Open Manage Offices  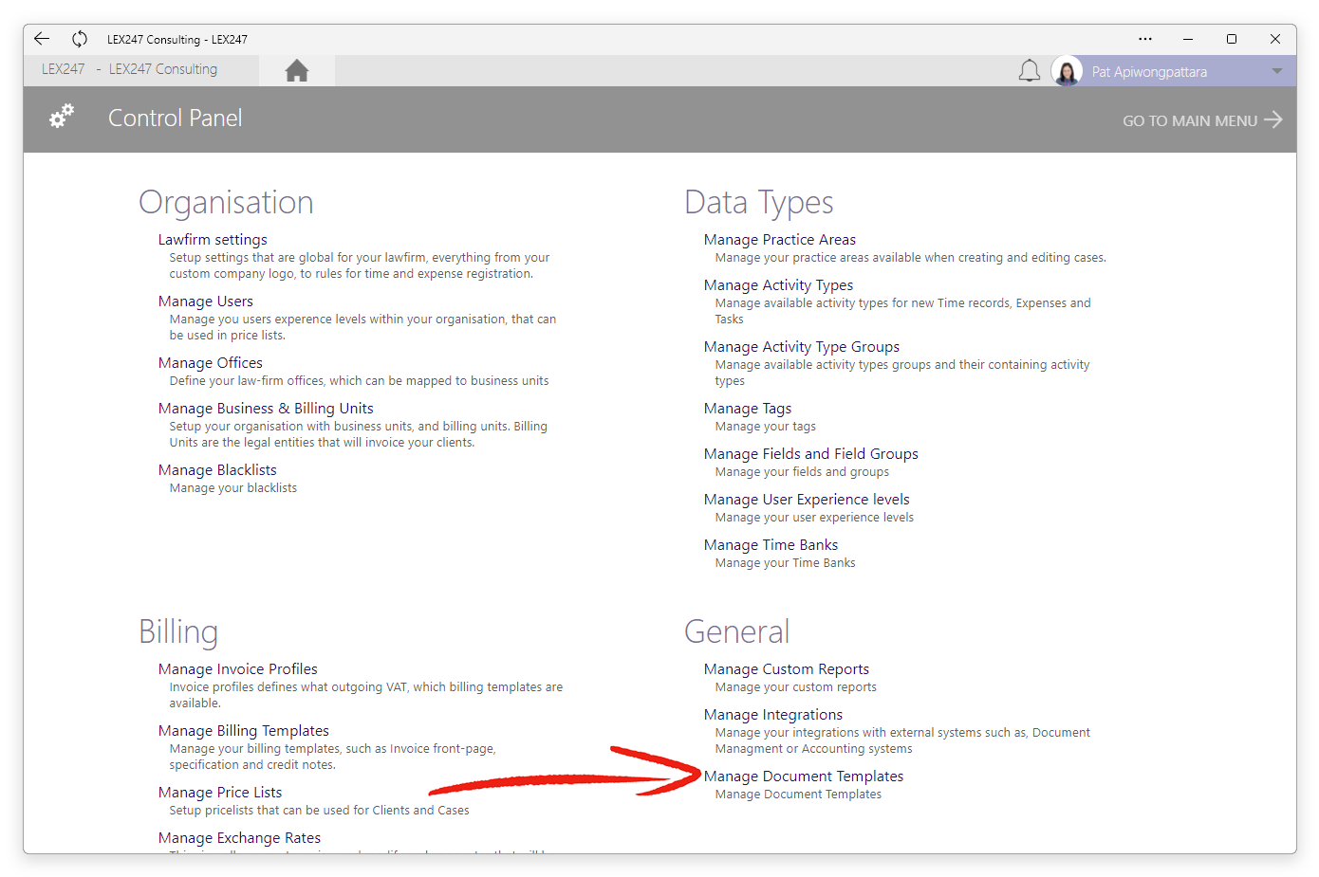click(211, 363)
